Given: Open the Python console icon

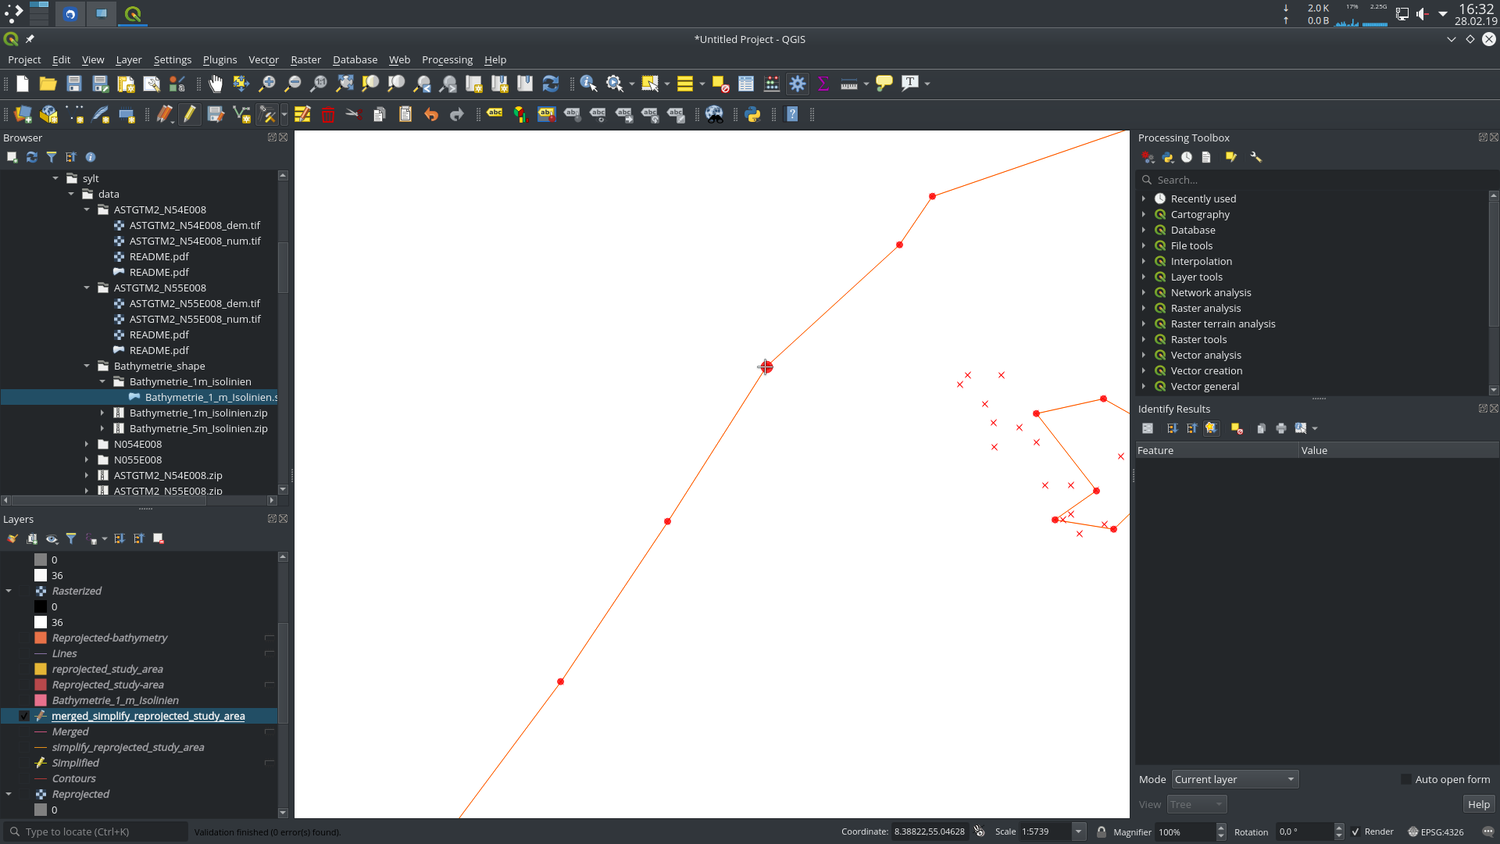Looking at the screenshot, I should pos(752,115).
